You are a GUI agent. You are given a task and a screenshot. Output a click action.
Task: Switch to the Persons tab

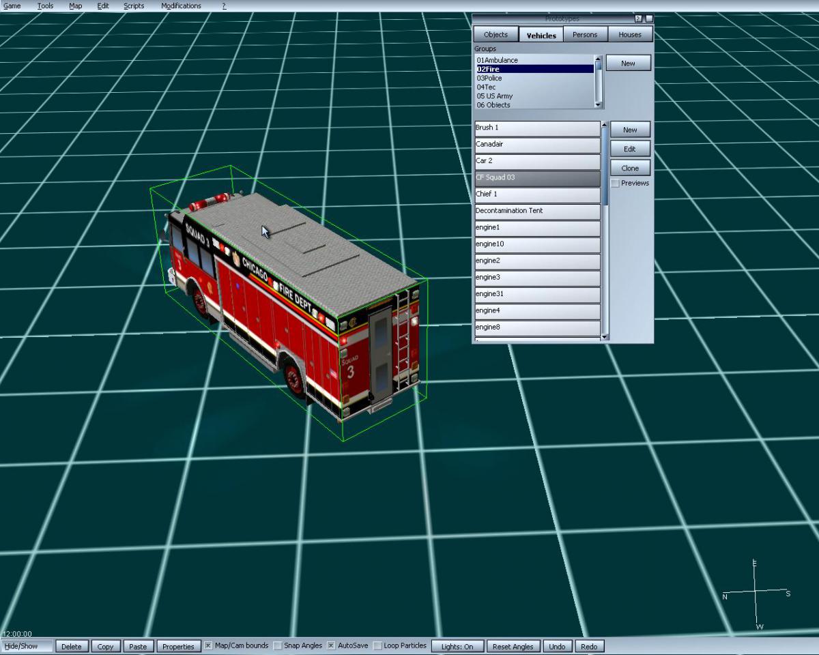[x=585, y=35]
